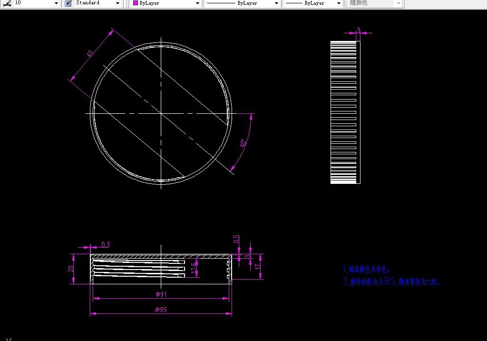Click the knurled side view drawing
The image size is (487, 341).
tap(345, 112)
